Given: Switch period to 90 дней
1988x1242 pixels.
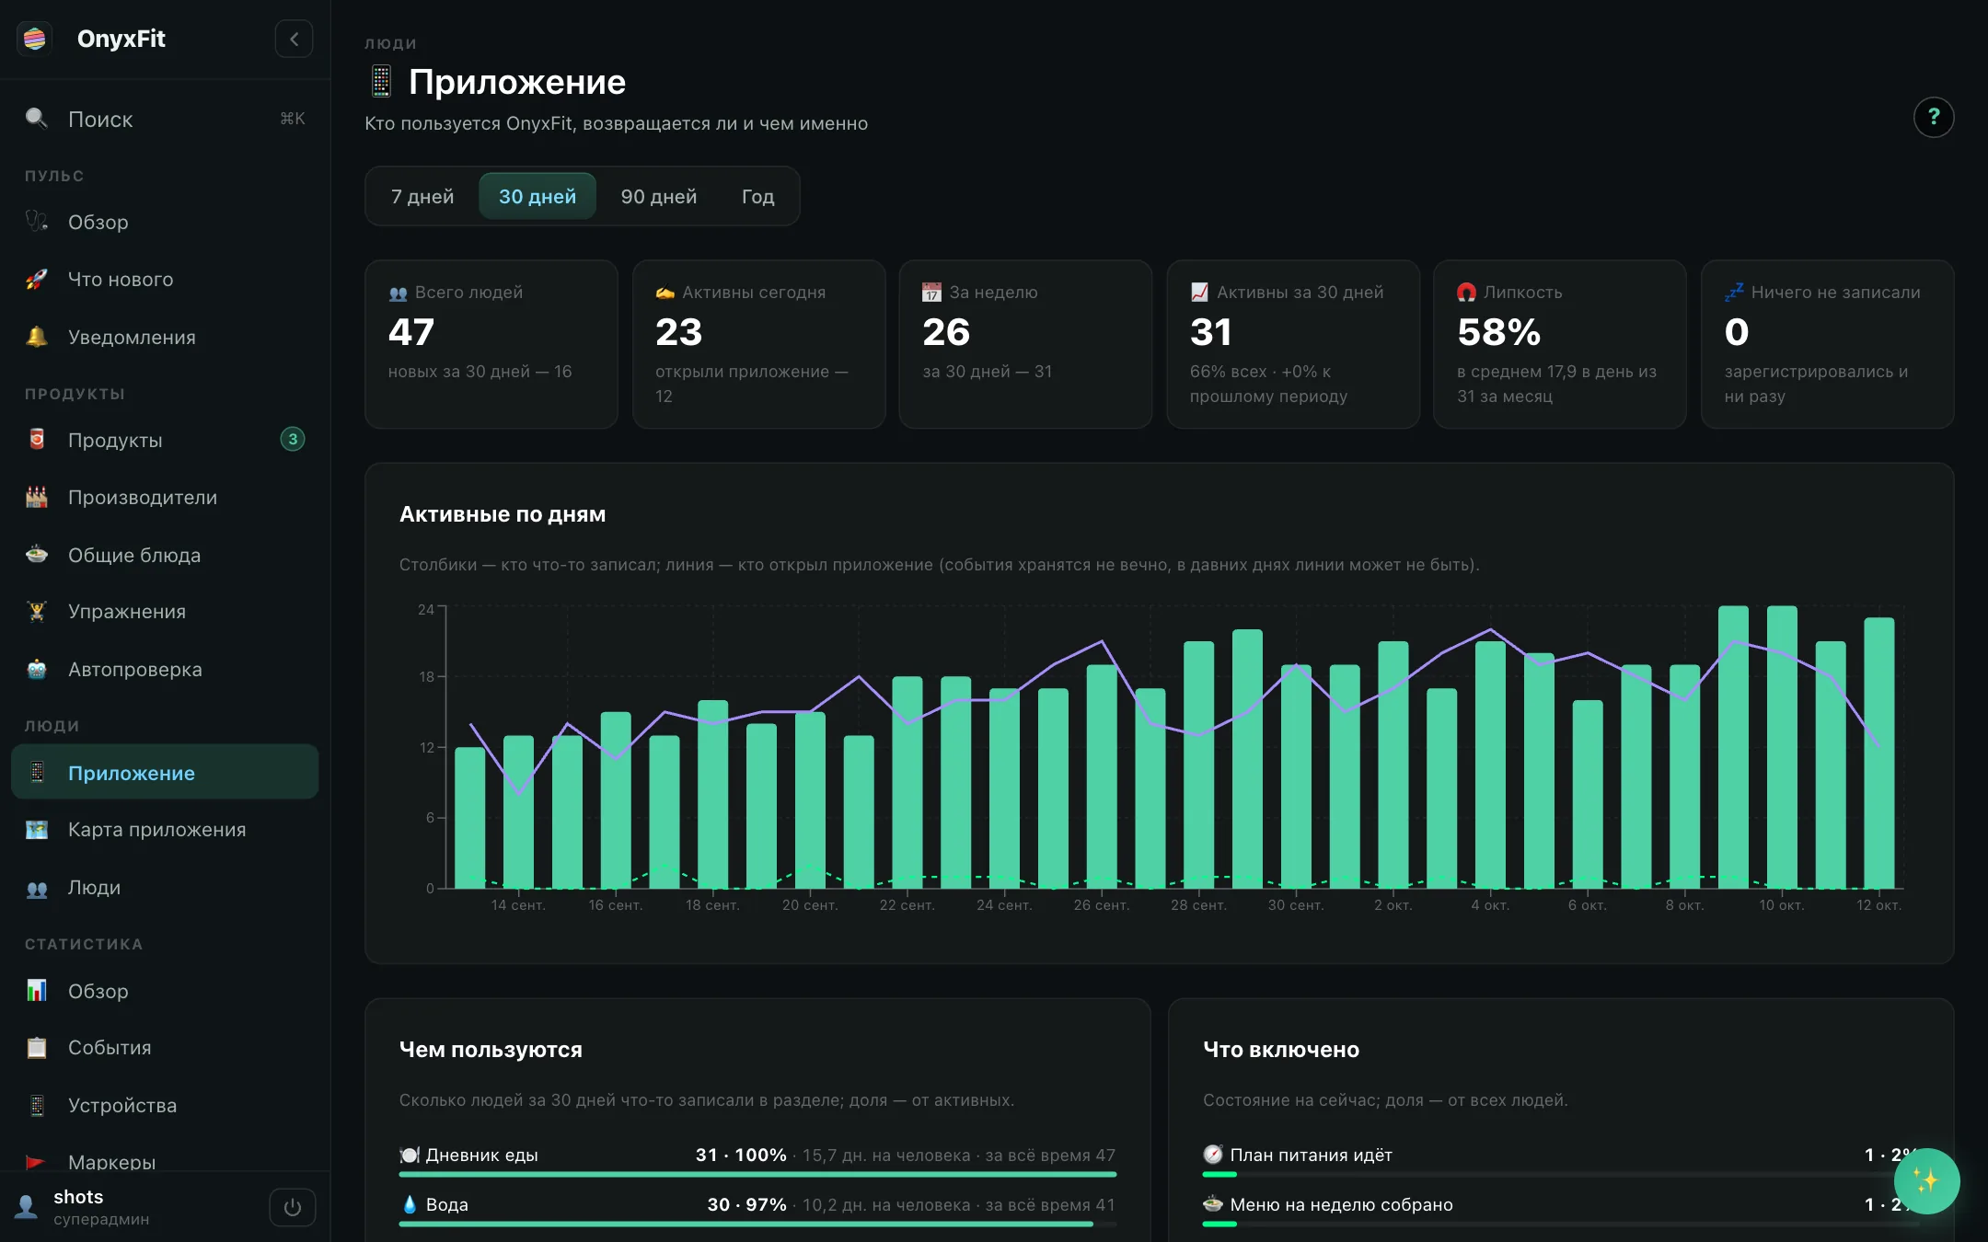Looking at the screenshot, I should pos(659,196).
